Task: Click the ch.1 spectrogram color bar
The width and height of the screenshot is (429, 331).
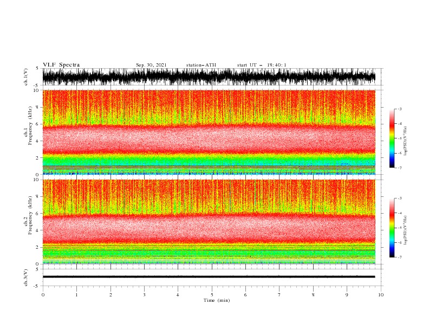Action: [x=392, y=138]
